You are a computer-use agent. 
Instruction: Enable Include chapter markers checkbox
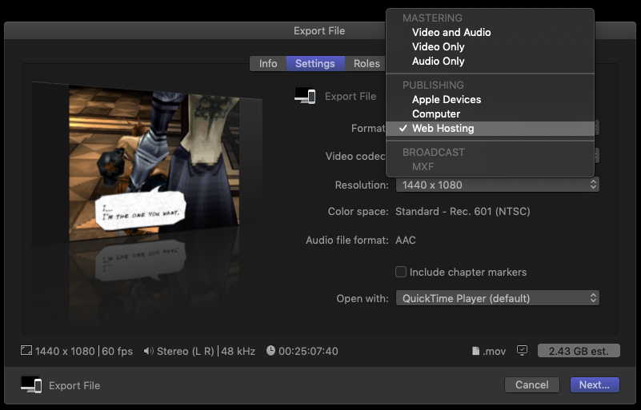[x=401, y=272]
